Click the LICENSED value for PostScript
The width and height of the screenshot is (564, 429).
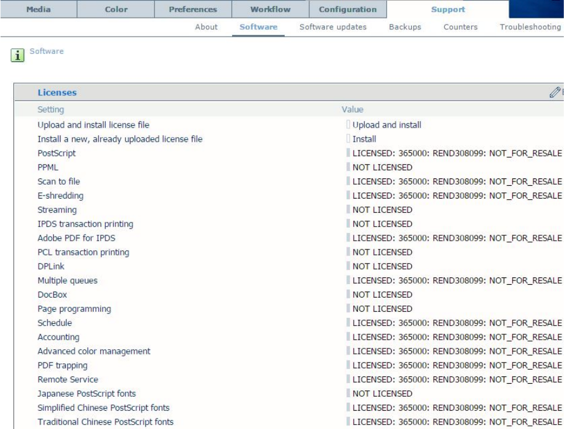click(457, 153)
